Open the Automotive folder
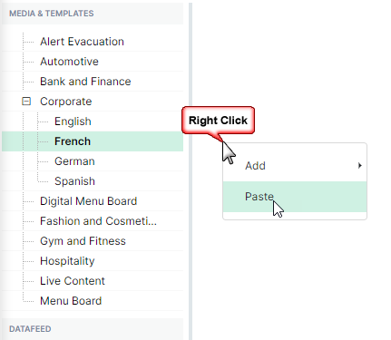Image resolution: width=391 pixels, height=340 pixels. pyautogui.click(x=69, y=62)
